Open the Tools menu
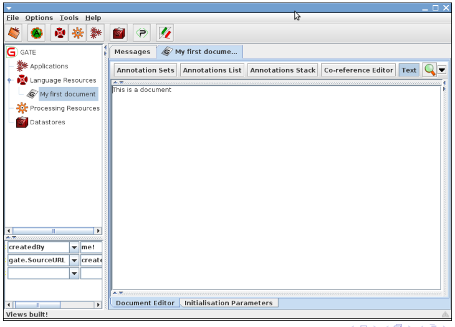455x327 pixels. [69, 18]
